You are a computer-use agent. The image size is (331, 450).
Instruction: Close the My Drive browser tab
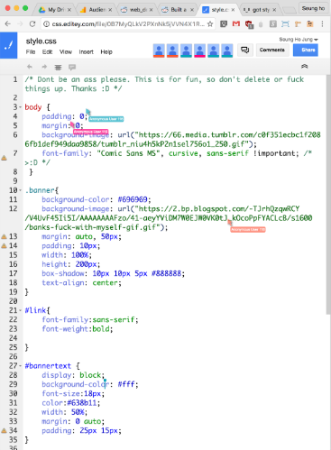[x=69, y=10]
